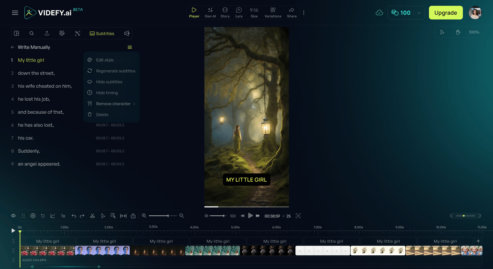Screen dimensions: 493x269
Task: Click the export share icon in timeline toolbar
Action: pos(133,216)
